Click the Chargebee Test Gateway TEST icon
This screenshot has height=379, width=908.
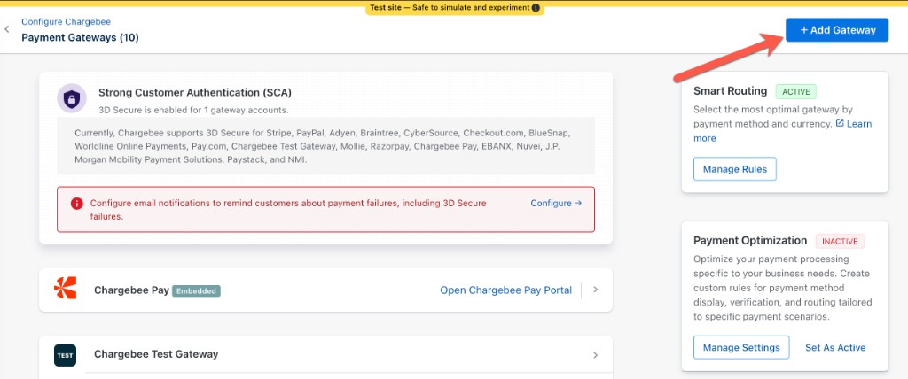(x=65, y=355)
